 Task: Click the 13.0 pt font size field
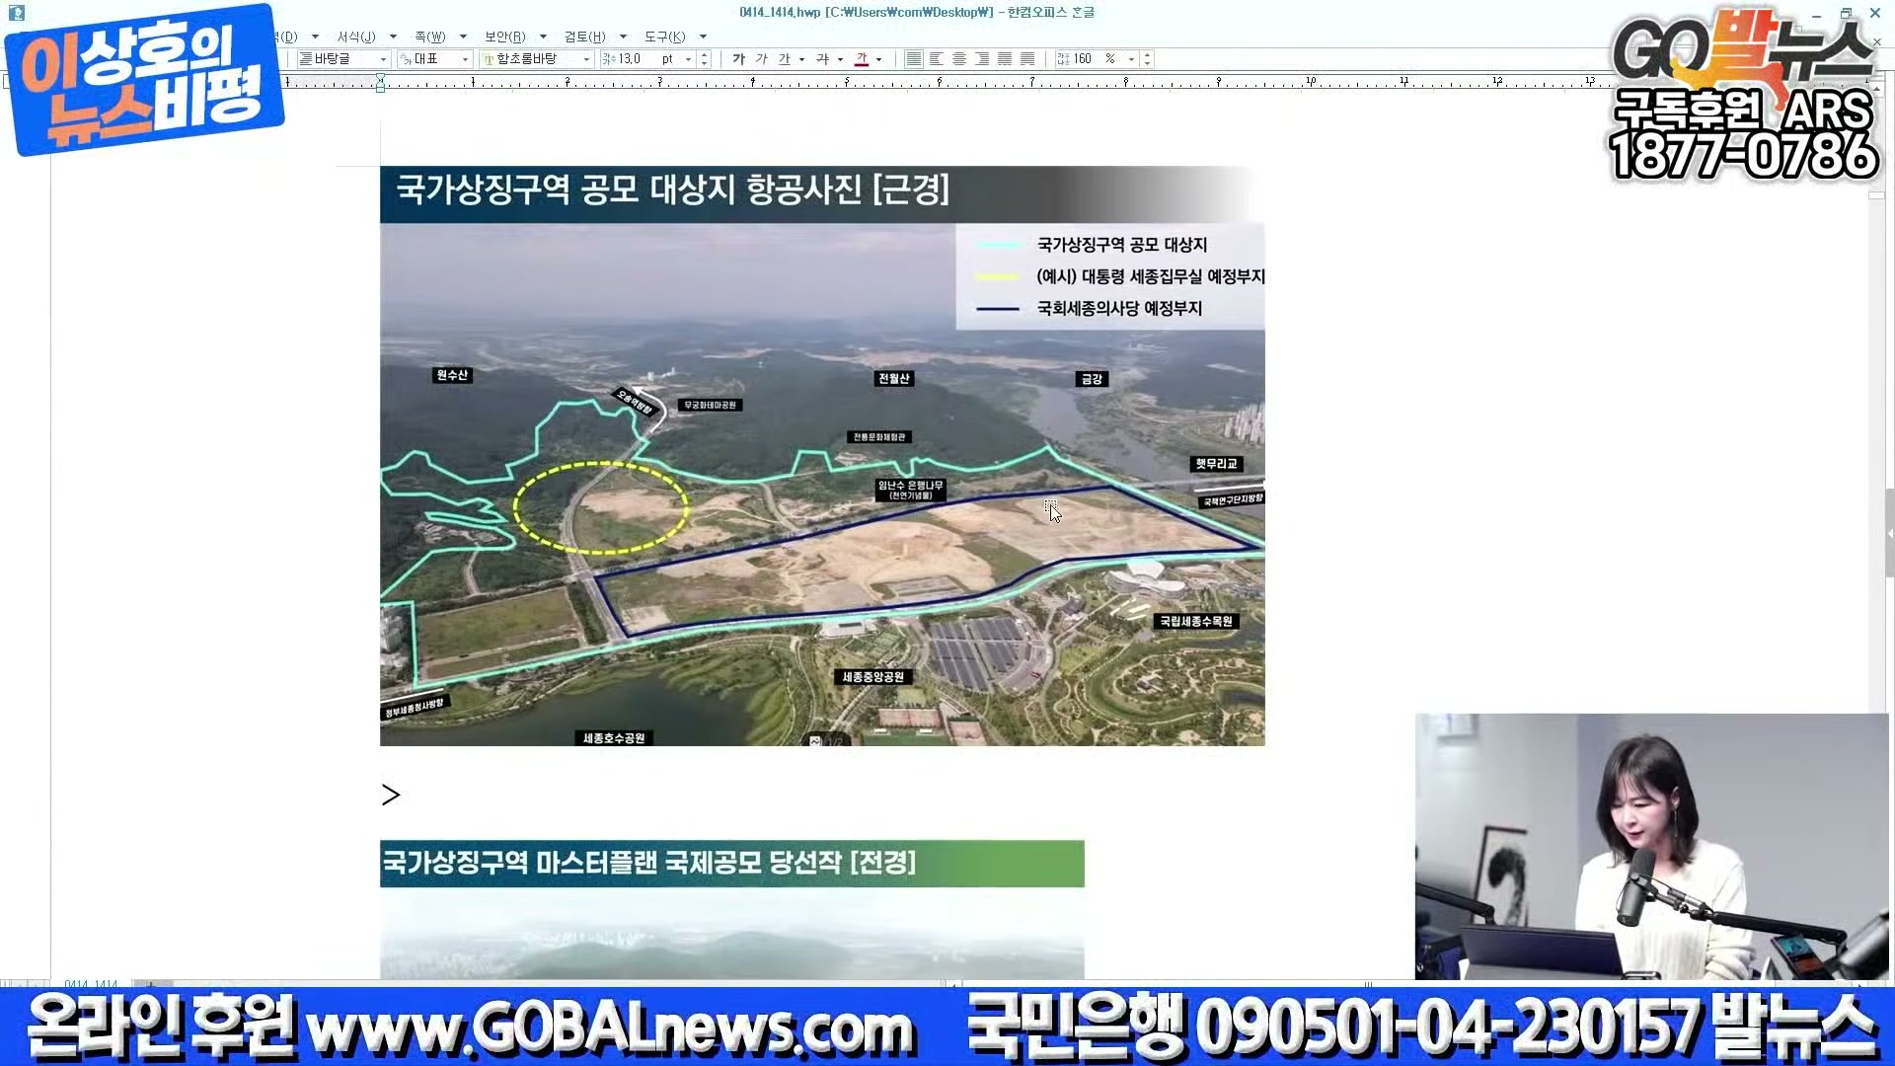(x=632, y=59)
